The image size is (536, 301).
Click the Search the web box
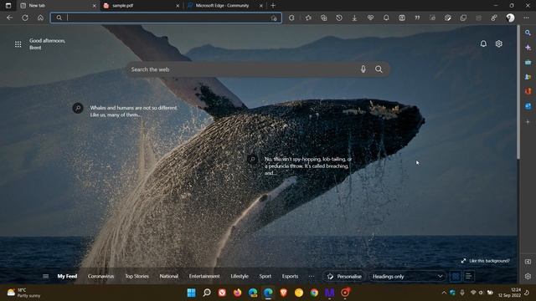(258, 69)
